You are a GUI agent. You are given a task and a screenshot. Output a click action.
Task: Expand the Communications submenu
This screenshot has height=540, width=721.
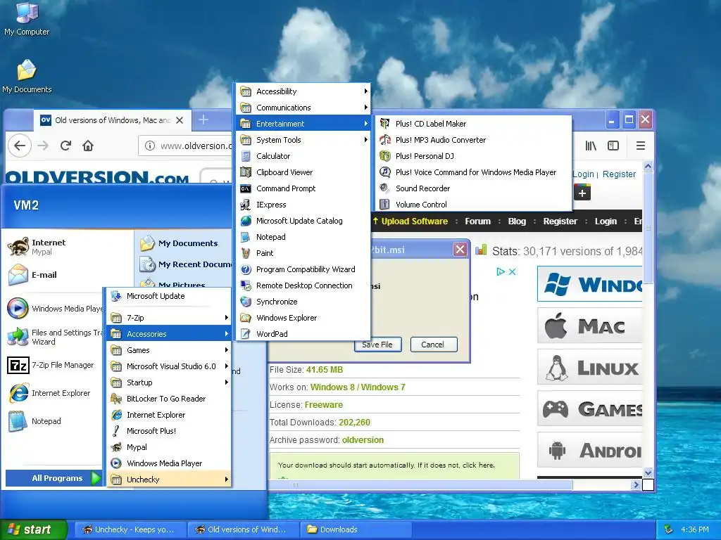[x=303, y=108]
